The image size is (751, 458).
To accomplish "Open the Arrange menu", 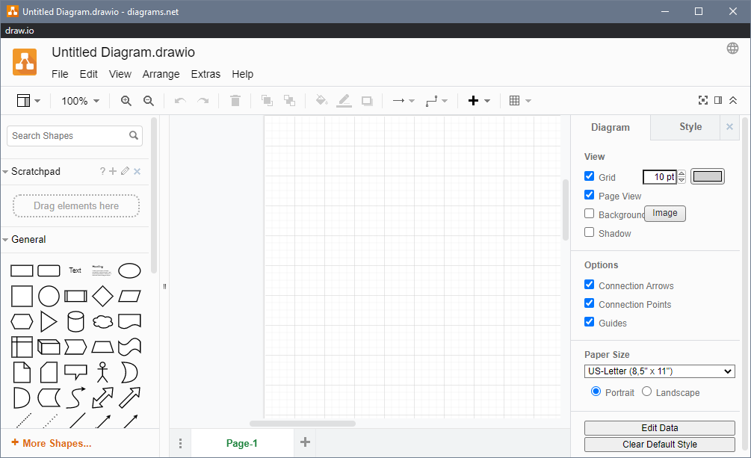I will coord(161,74).
